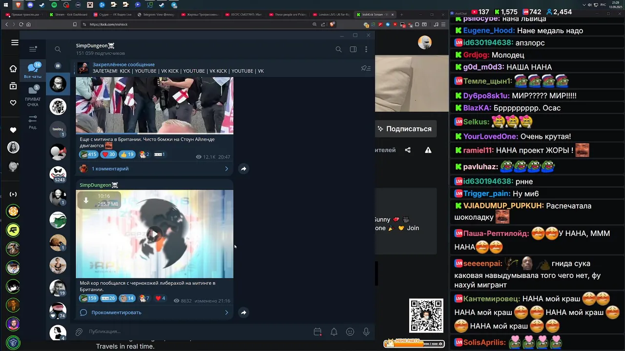Click the Kick report warning triangle icon
The width and height of the screenshot is (625, 351).
(428, 150)
